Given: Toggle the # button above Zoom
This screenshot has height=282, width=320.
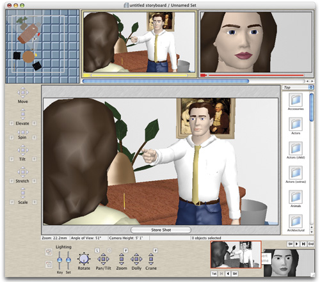Looking at the screenshot, I should point(125,250).
